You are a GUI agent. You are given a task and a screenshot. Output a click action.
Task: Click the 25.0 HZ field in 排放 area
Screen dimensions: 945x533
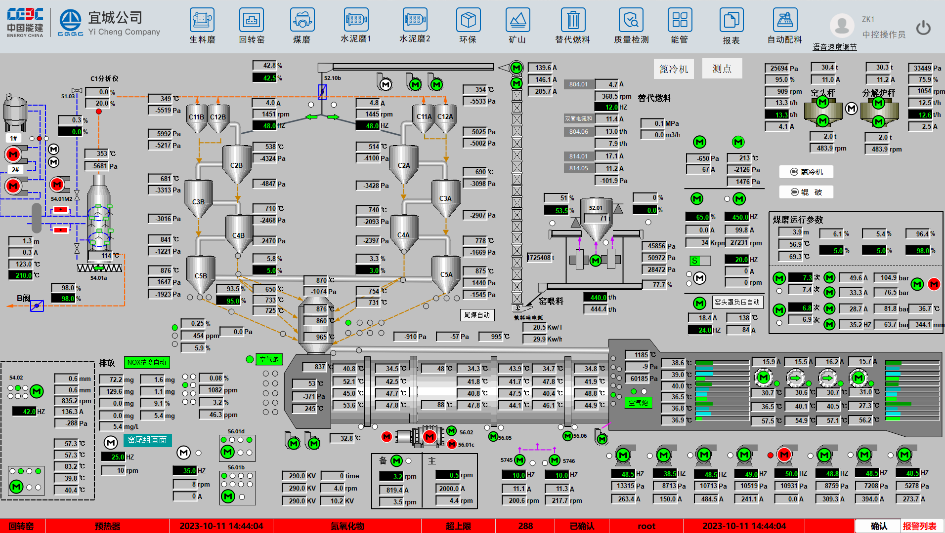point(113,457)
